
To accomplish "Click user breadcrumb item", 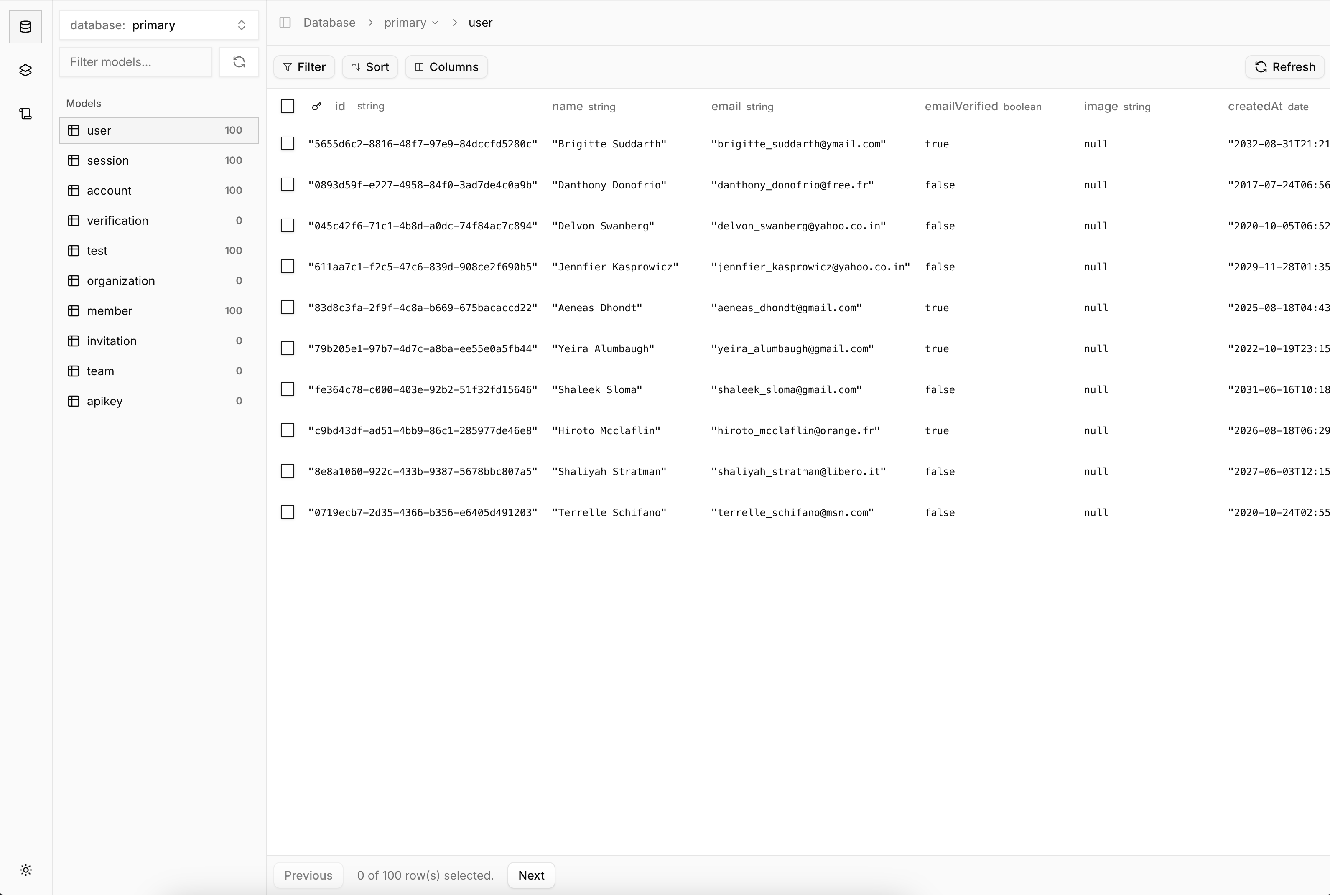I will pyautogui.click(x=481, y=23).
